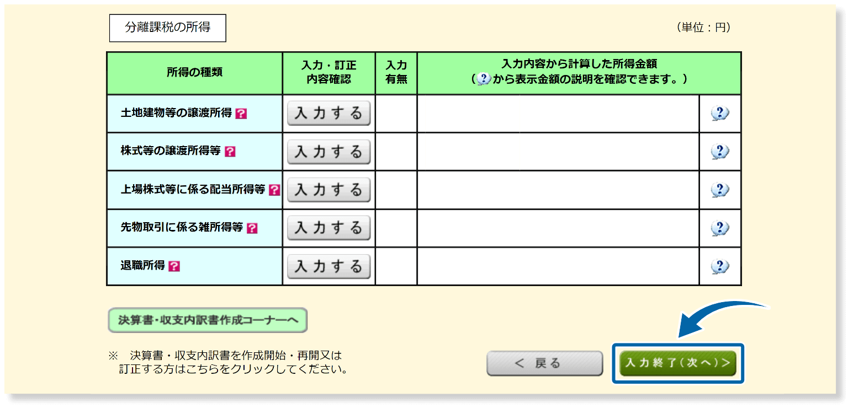
Task: Select the 先物取引に係る雑所得等 row label
Action: pos(182,228)
